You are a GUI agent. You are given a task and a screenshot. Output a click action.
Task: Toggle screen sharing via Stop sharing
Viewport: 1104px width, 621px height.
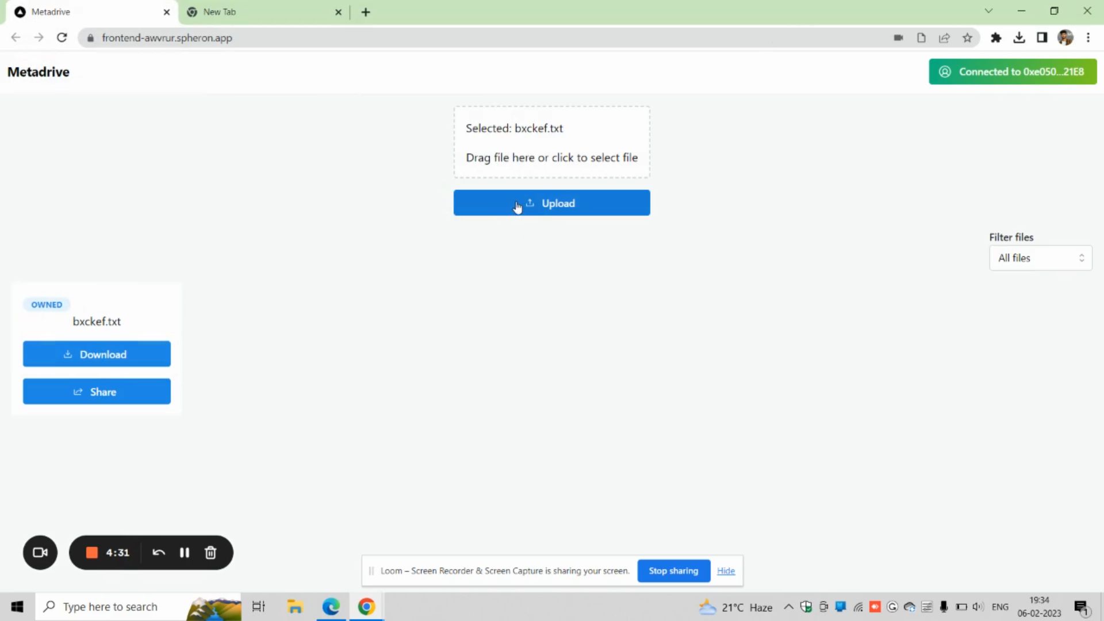pyautogui.click(x=673, y=570)
